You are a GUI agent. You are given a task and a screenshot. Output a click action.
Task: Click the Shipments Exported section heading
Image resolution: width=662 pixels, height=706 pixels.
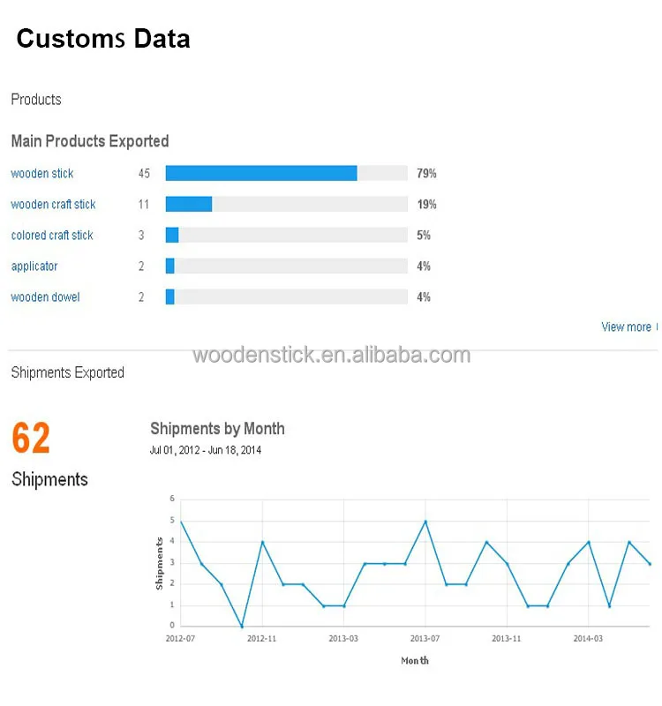tap(67, 373)
